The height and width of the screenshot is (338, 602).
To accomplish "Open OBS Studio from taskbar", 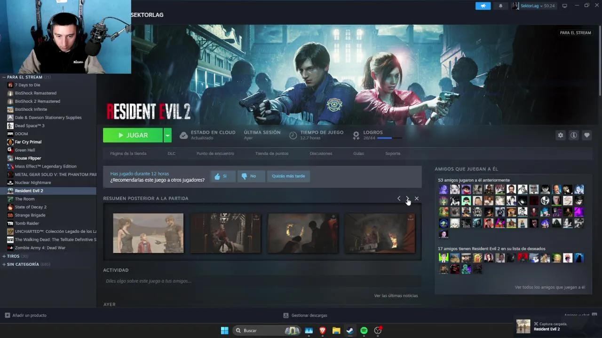I will [378, 330].
